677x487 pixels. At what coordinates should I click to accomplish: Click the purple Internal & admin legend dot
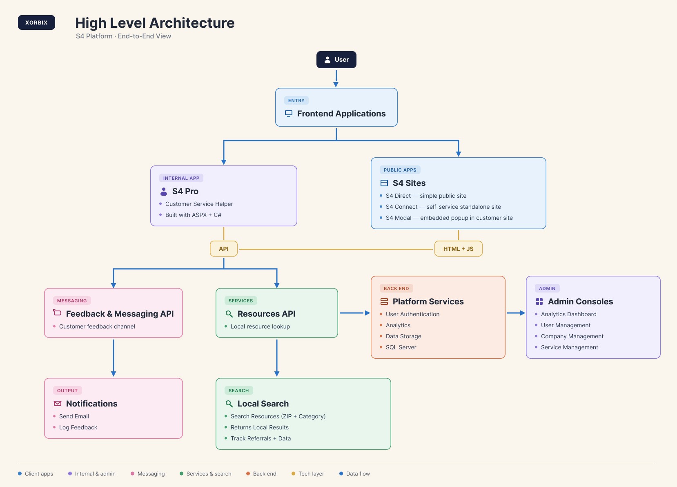tap(70, 474)
